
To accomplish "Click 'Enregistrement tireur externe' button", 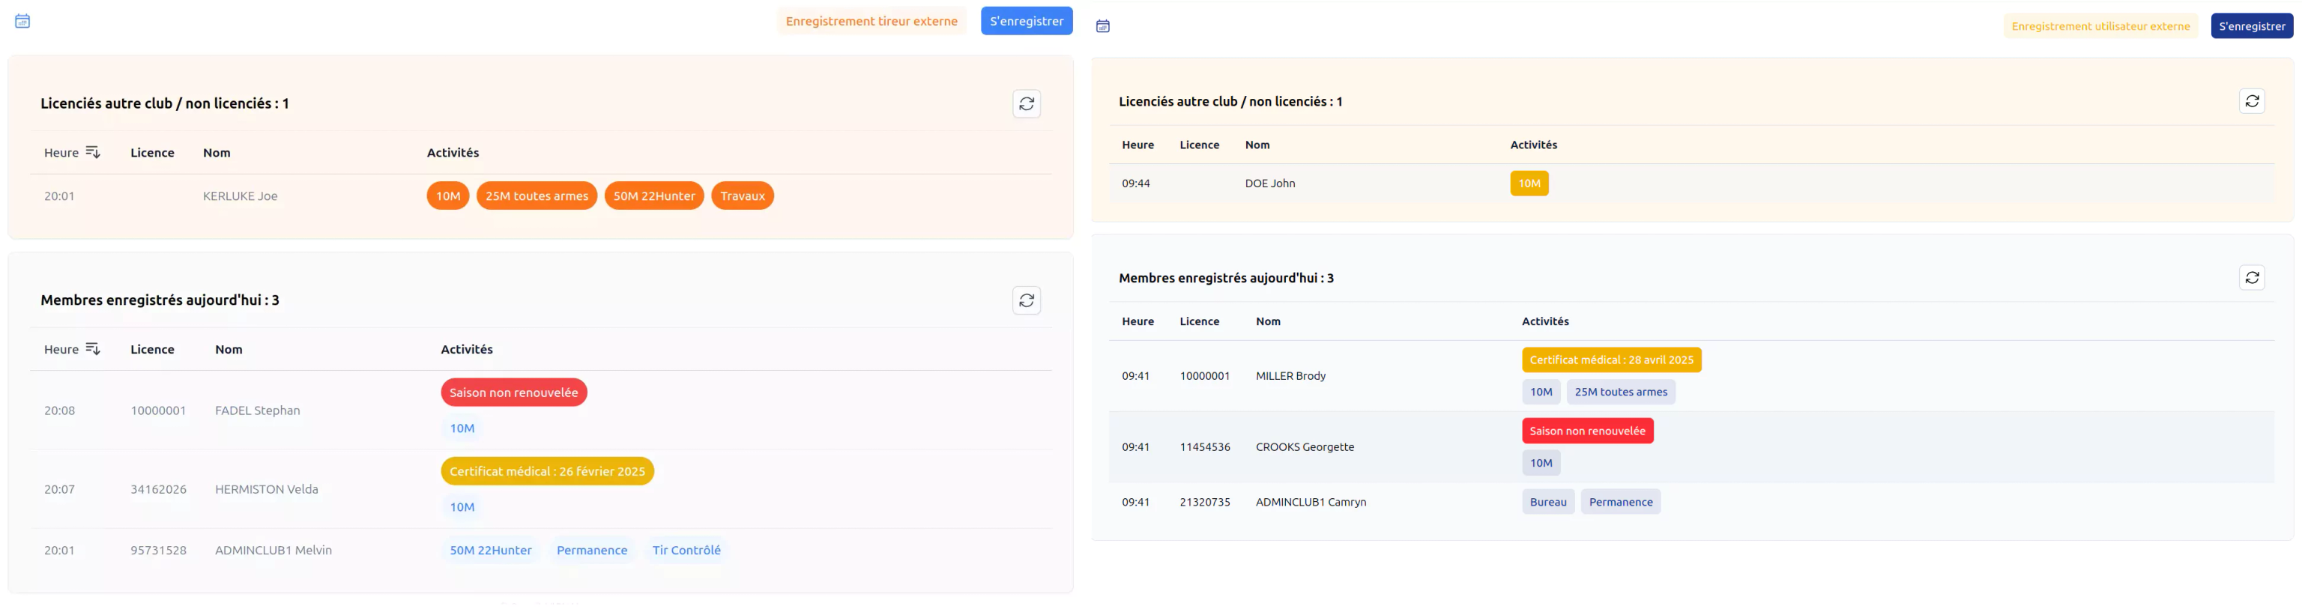I will (x=871, y=22).
